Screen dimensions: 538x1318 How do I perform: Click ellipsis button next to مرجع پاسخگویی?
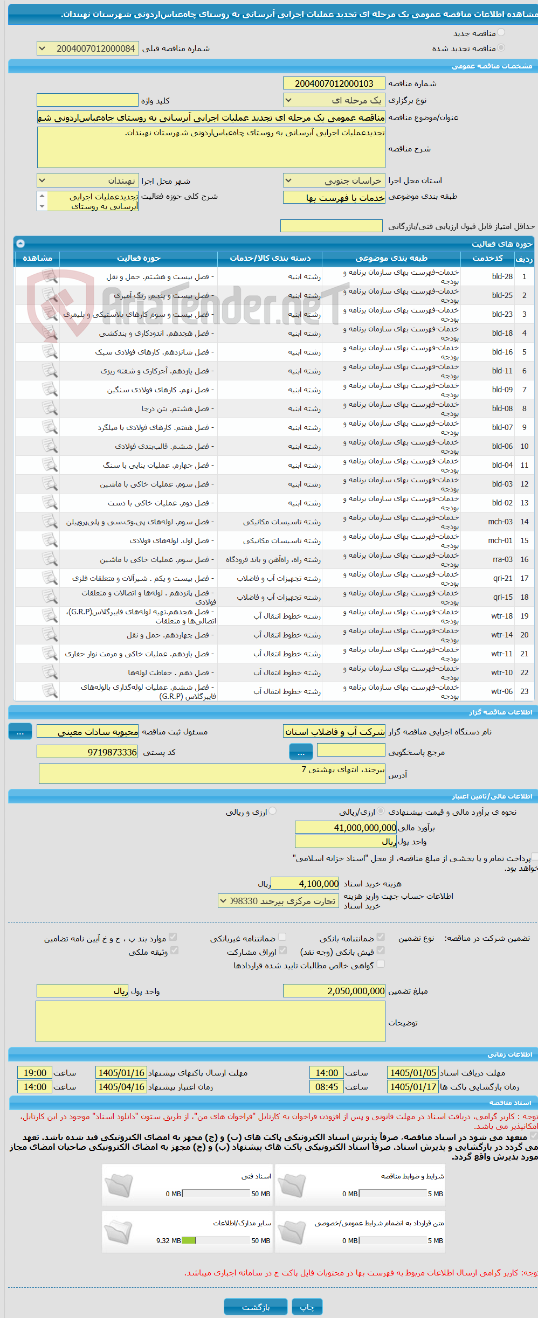(301, 752)
